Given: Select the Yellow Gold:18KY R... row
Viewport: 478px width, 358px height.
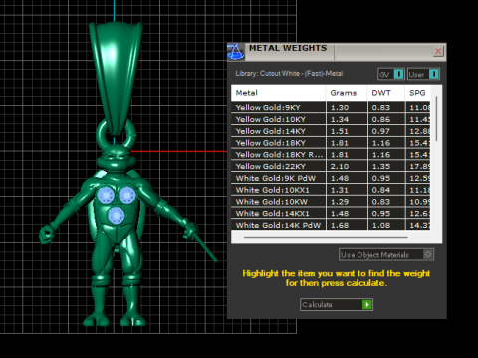Looking at the screenshot, I should [331, 155].
